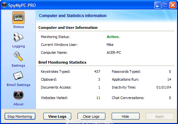Open the About spy icon

pos(18,95)
